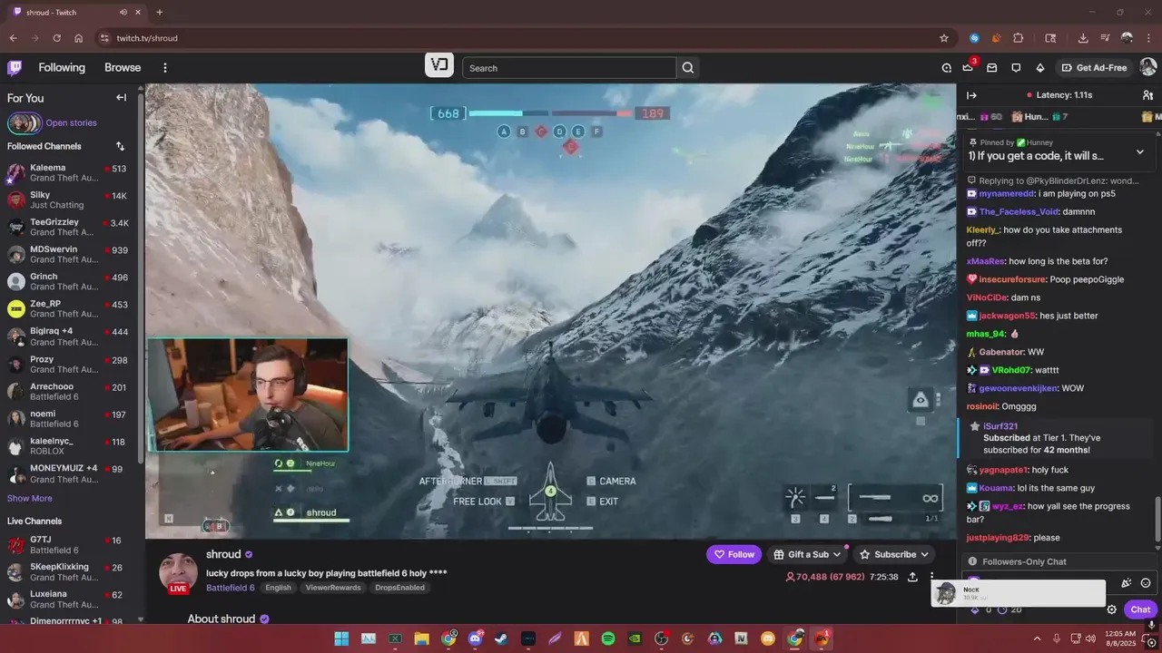Mute the Twitch browser tab audio
Screen dimensions: 1162x653
tap(123, 13)
